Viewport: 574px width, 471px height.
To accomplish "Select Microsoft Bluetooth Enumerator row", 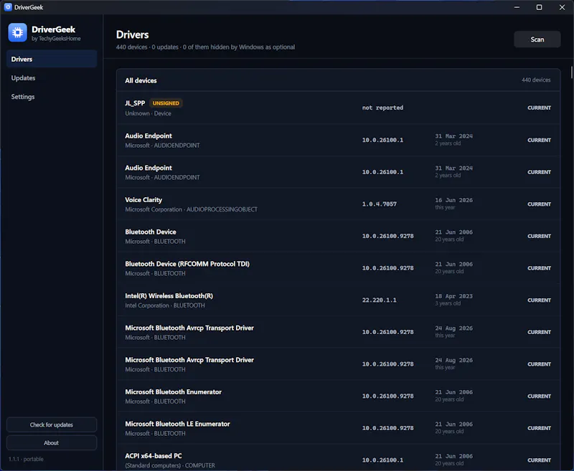I will click(x=338, y=396).
